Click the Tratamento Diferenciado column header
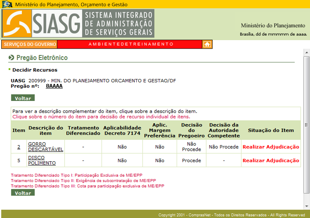 coord(83,130)
